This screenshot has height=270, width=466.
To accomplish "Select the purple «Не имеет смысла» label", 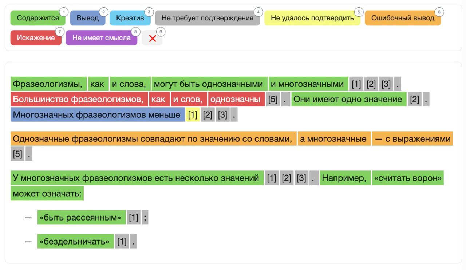I will 102,38.
